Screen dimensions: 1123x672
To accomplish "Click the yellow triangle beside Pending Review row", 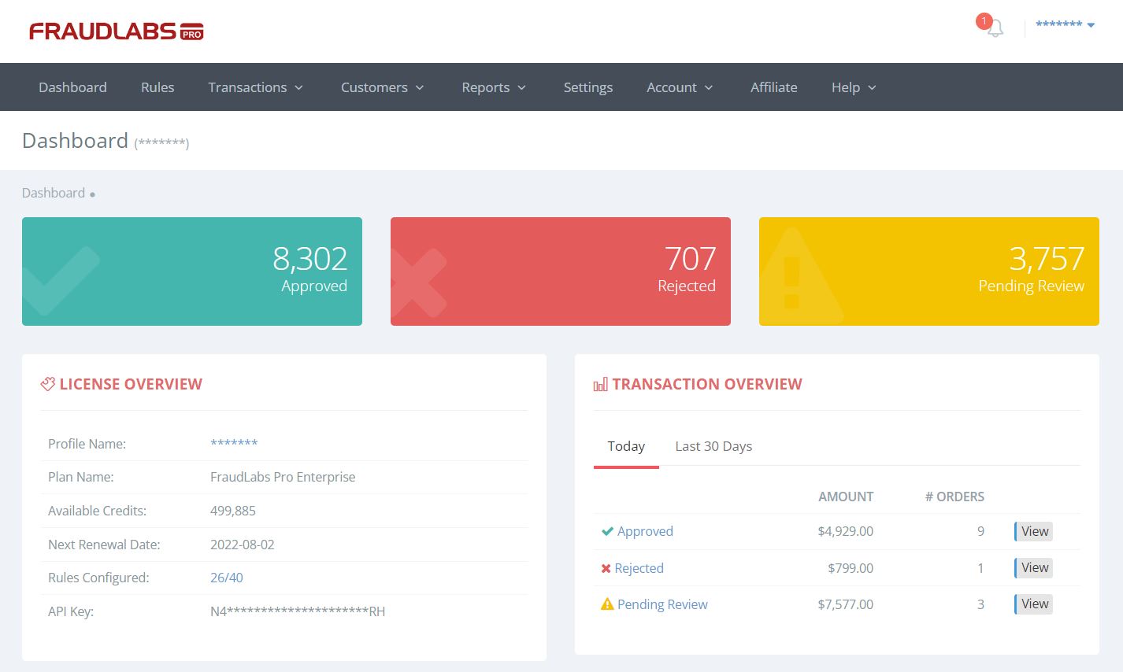I will coord(606,604).
